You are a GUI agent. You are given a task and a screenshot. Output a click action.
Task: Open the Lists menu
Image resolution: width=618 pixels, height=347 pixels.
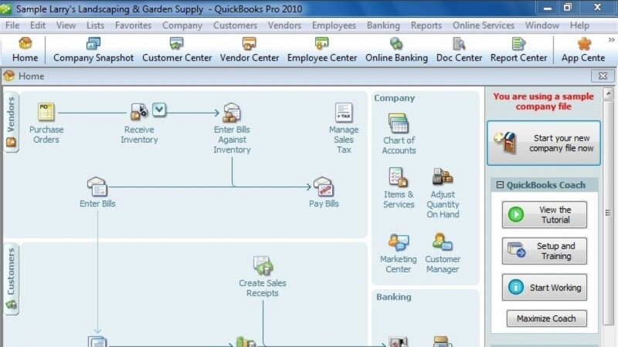click(x=95, y=25)
